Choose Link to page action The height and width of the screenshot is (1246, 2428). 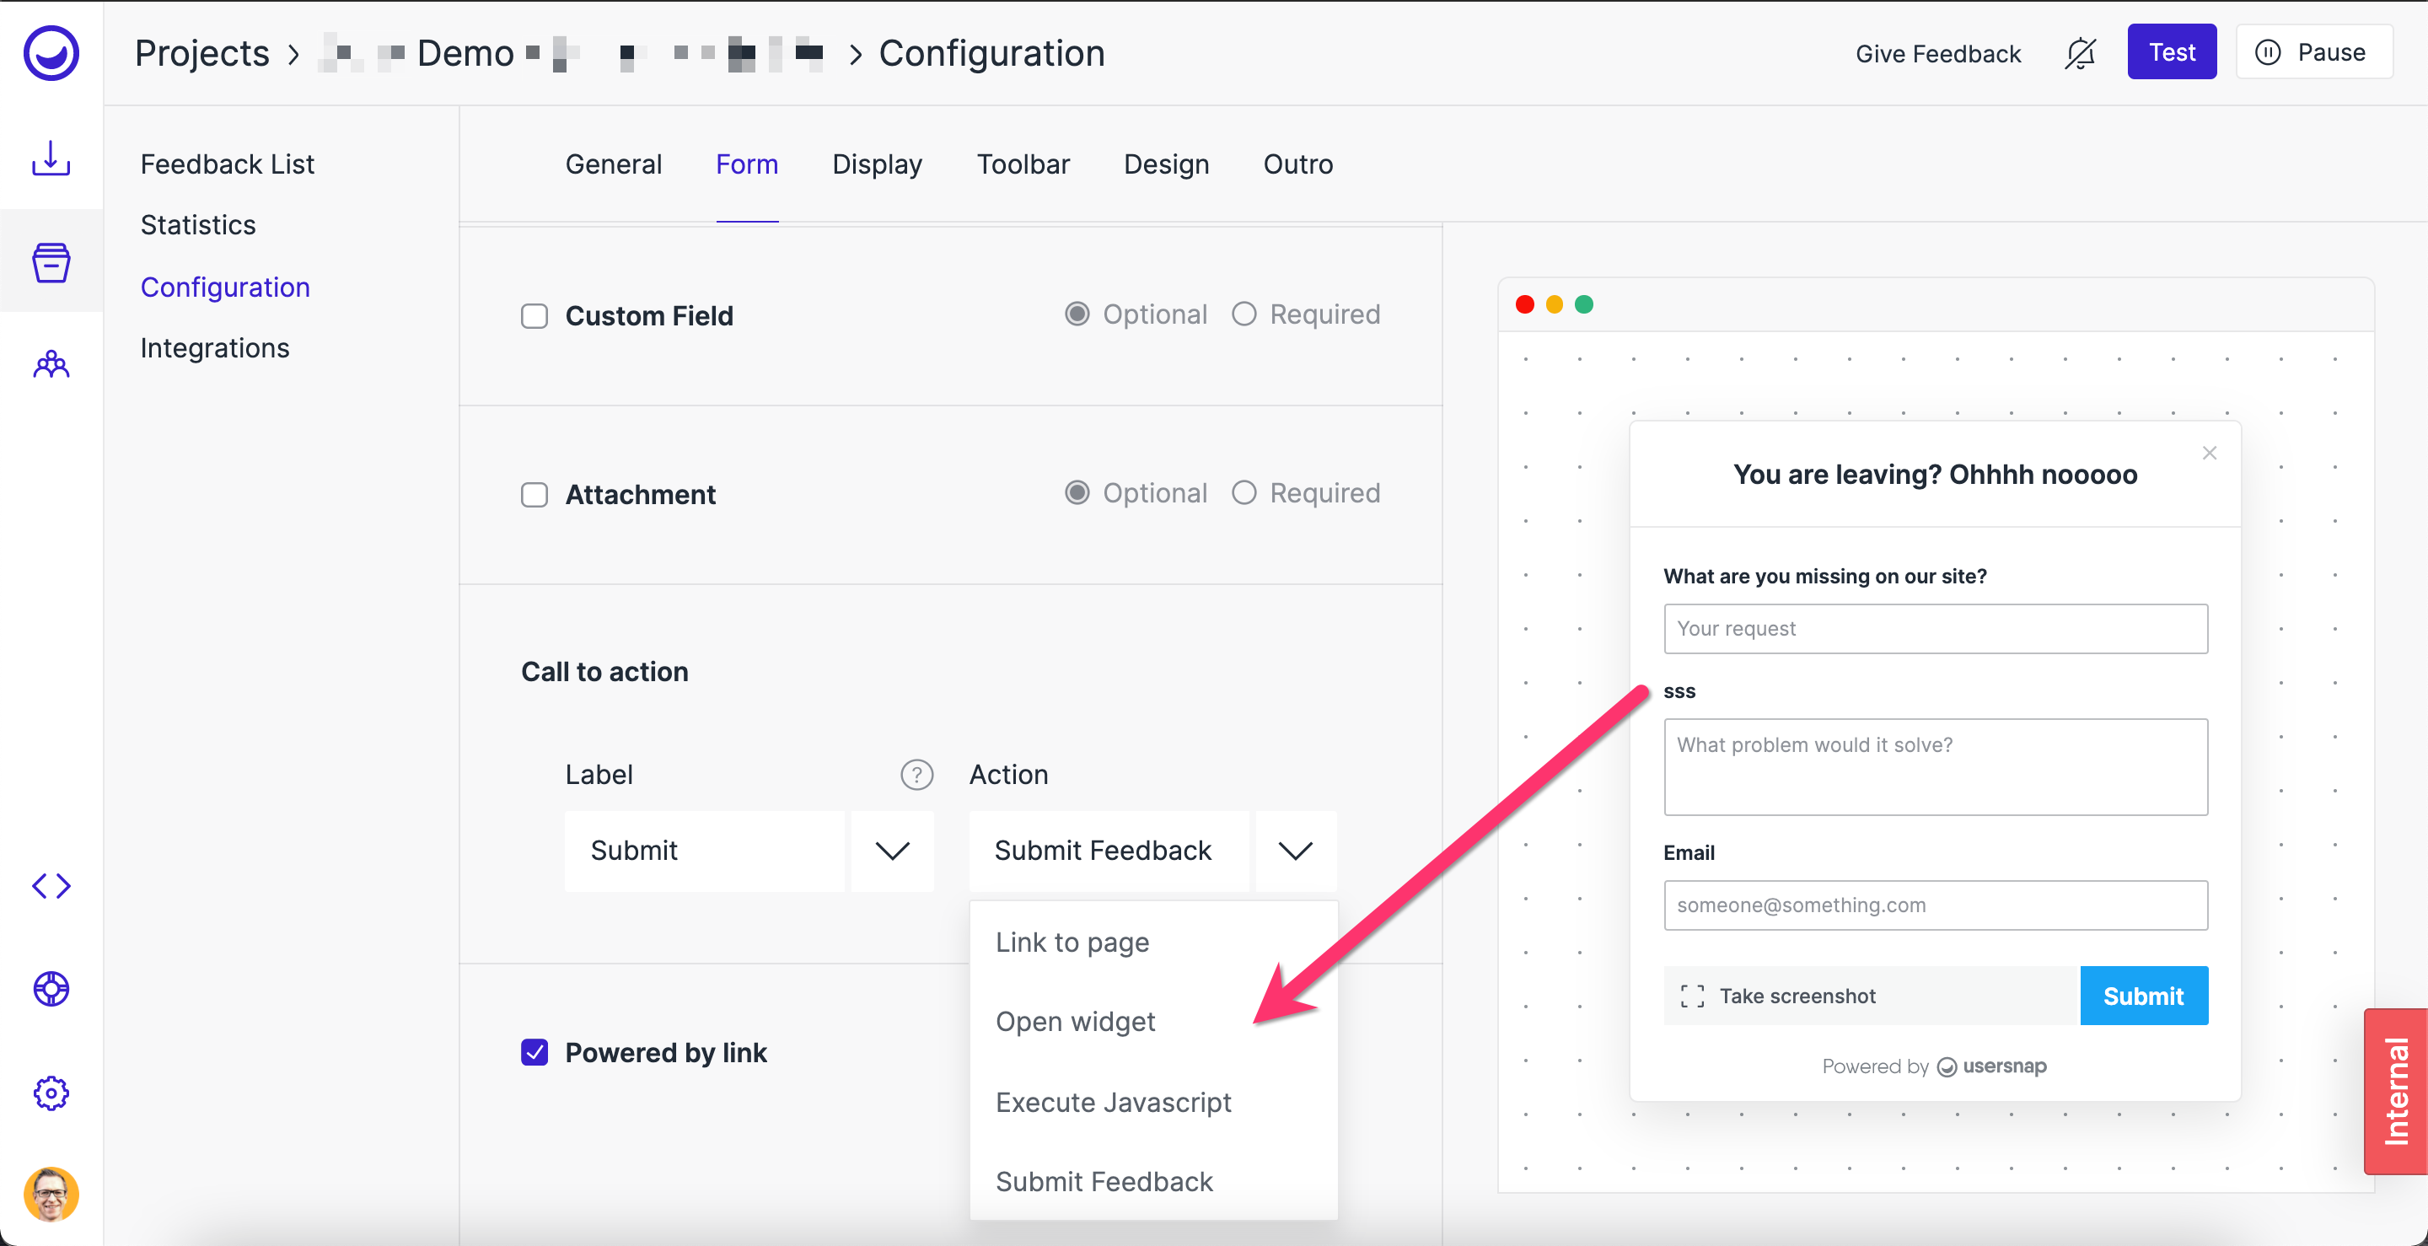click(1153, 943)
